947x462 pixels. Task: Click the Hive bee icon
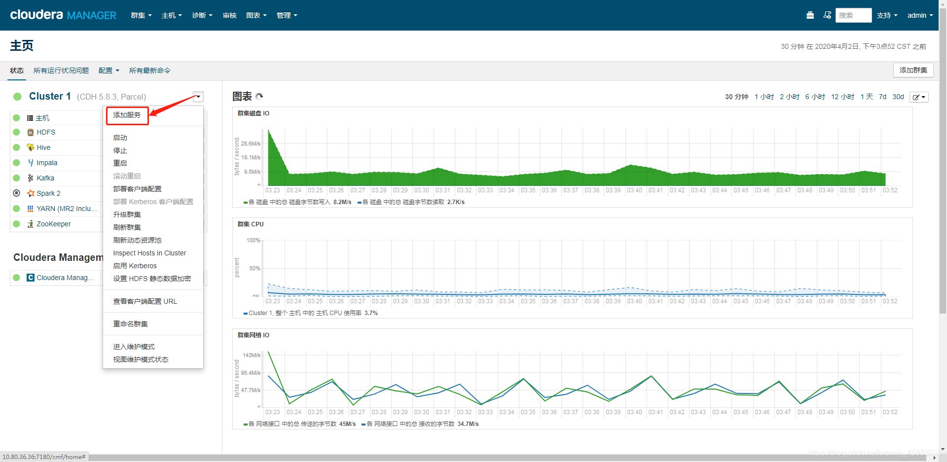(31, 147)
